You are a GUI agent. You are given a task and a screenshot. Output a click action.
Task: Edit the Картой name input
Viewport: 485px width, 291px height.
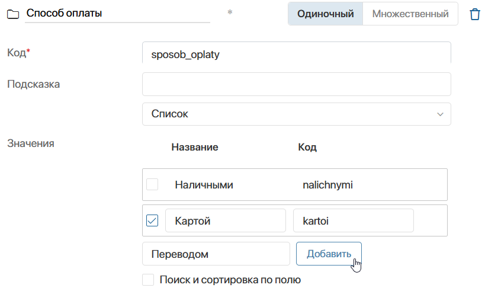[x=226, y=220]
